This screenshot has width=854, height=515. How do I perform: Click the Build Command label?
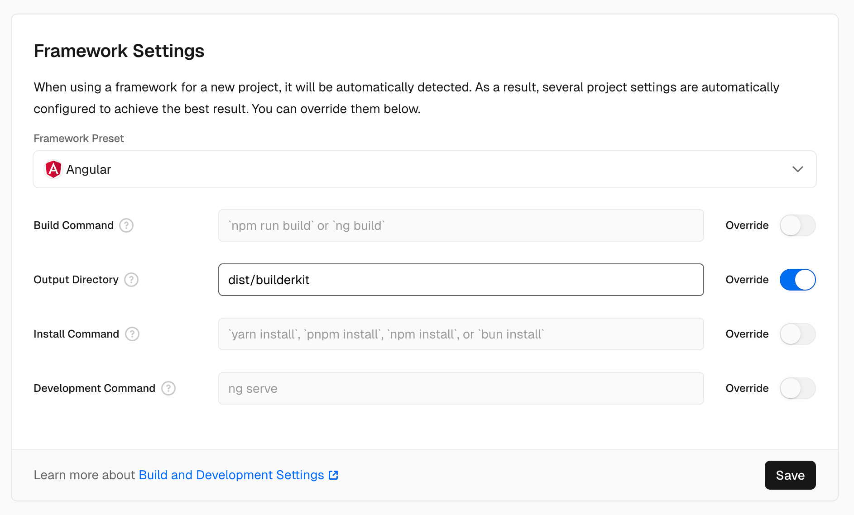[x=74, y=225]
